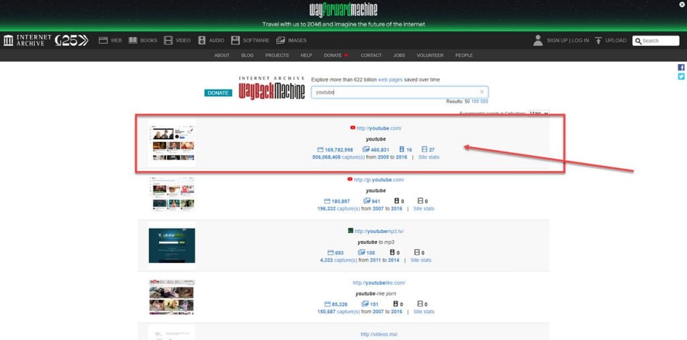Open the BLOG menu item

click(x=247, y=56)
